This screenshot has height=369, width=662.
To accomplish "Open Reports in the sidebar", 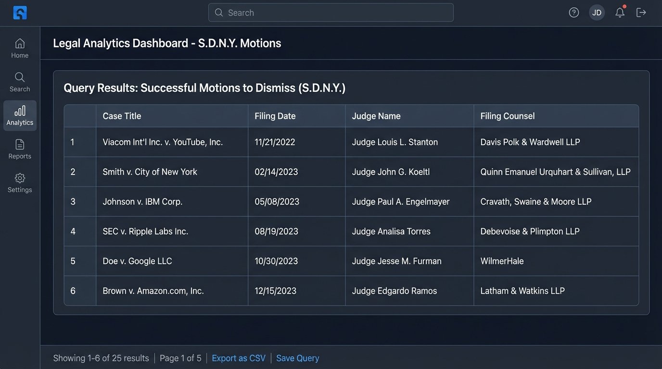I will click(x=20, y=149).
